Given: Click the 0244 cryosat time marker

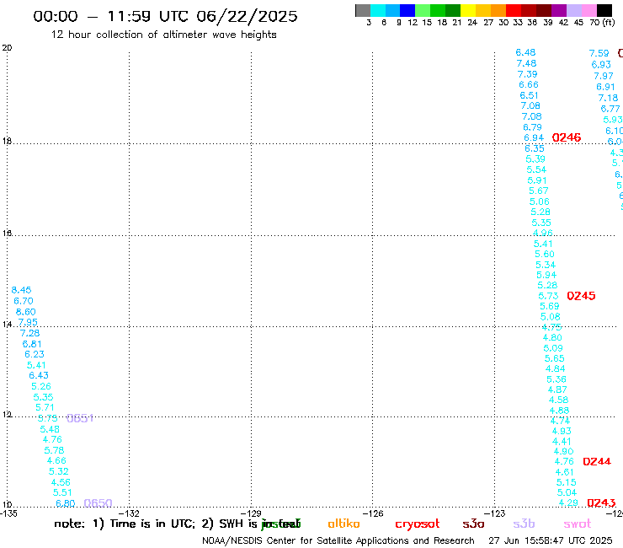Looking at the screenshot, I should [597, 461].
